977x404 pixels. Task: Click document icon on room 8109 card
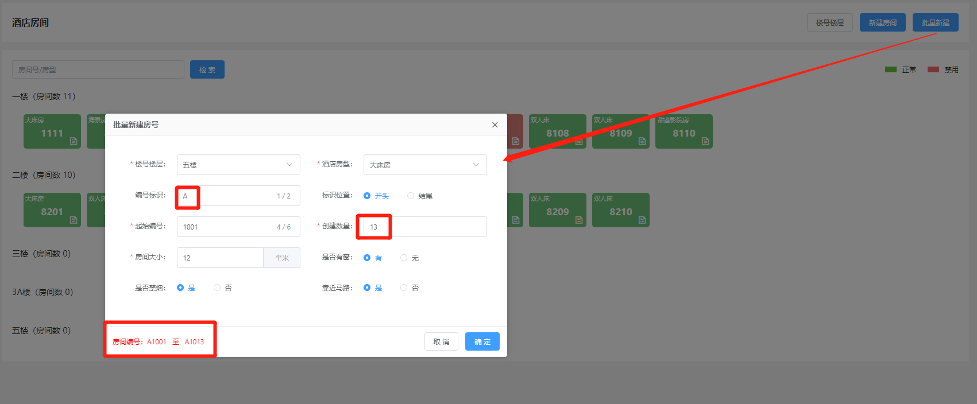click(642, 141)
